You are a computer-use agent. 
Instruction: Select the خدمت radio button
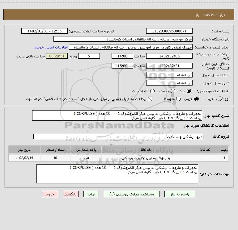click(173, 91)
